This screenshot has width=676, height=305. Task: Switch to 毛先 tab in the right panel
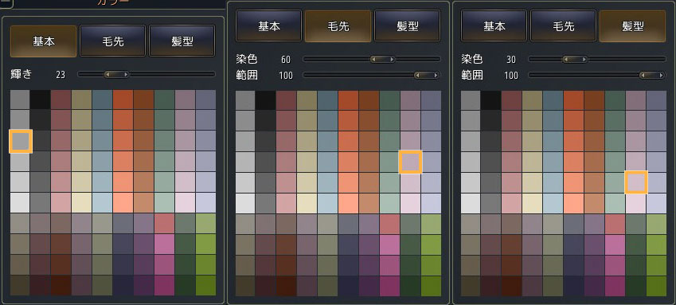[563, 26]
